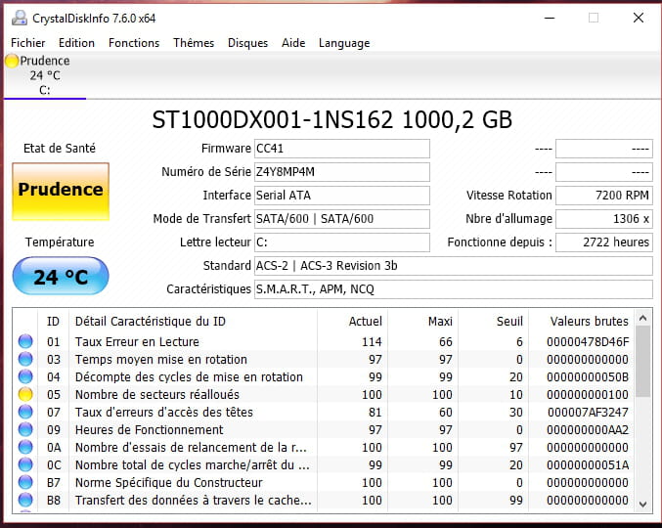Viewport: 662px width, 528px height.
Task: Open the Language menu
Action: pyautogui.click(x=344, y=43)
